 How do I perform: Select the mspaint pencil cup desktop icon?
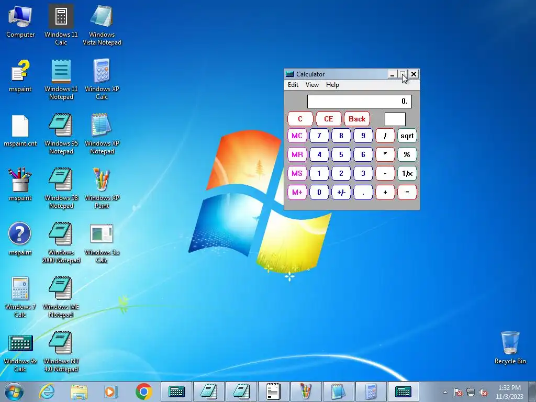[20, 184]
